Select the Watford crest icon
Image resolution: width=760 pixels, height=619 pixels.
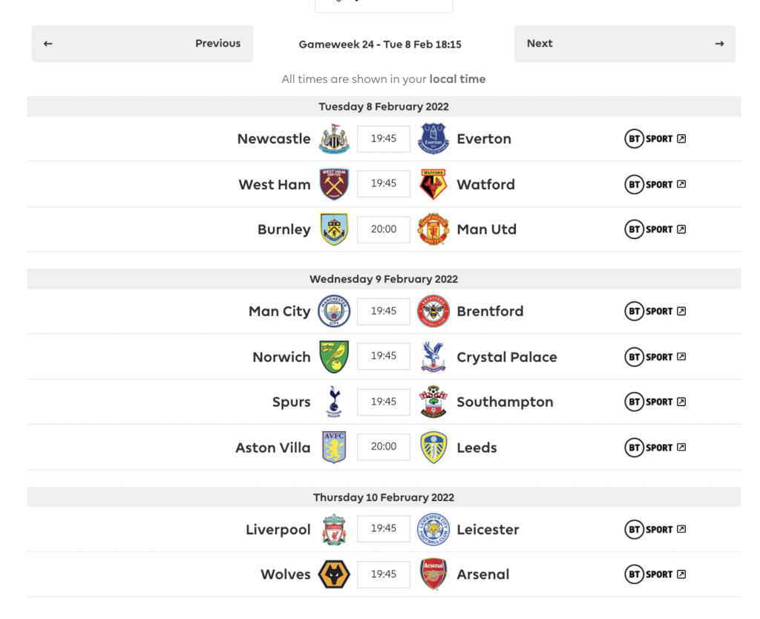click(x=433, y=184)
